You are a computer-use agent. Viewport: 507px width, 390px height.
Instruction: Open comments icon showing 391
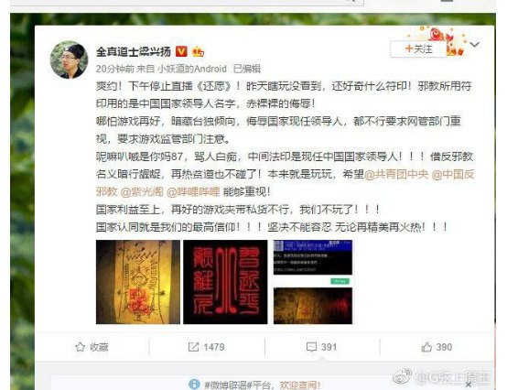click(311, 347)
